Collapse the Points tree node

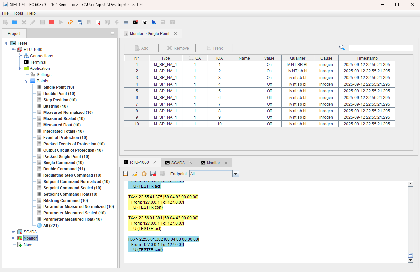[x=26, y=81]
